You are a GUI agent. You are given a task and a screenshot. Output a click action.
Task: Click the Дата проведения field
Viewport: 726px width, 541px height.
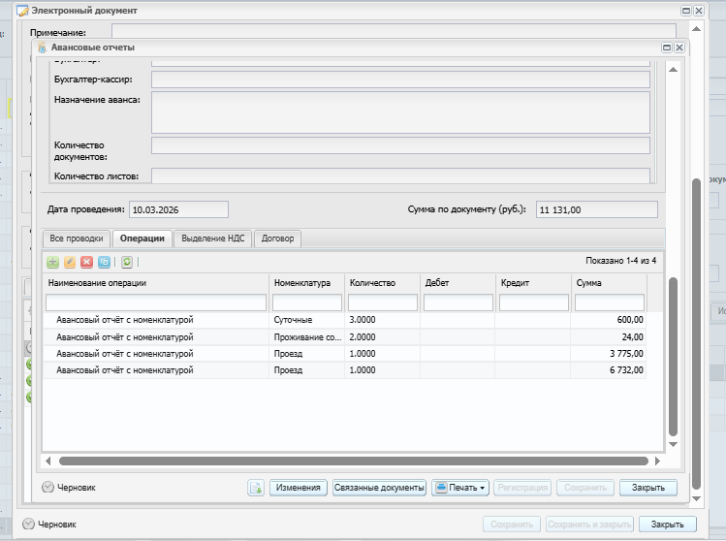click(179, 209)
